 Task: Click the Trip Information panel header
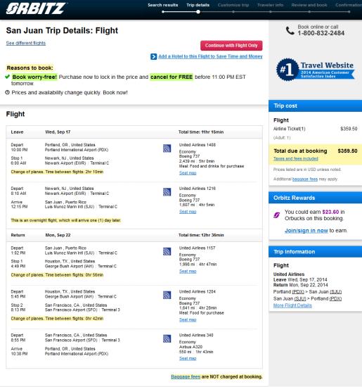coord(315,252)
